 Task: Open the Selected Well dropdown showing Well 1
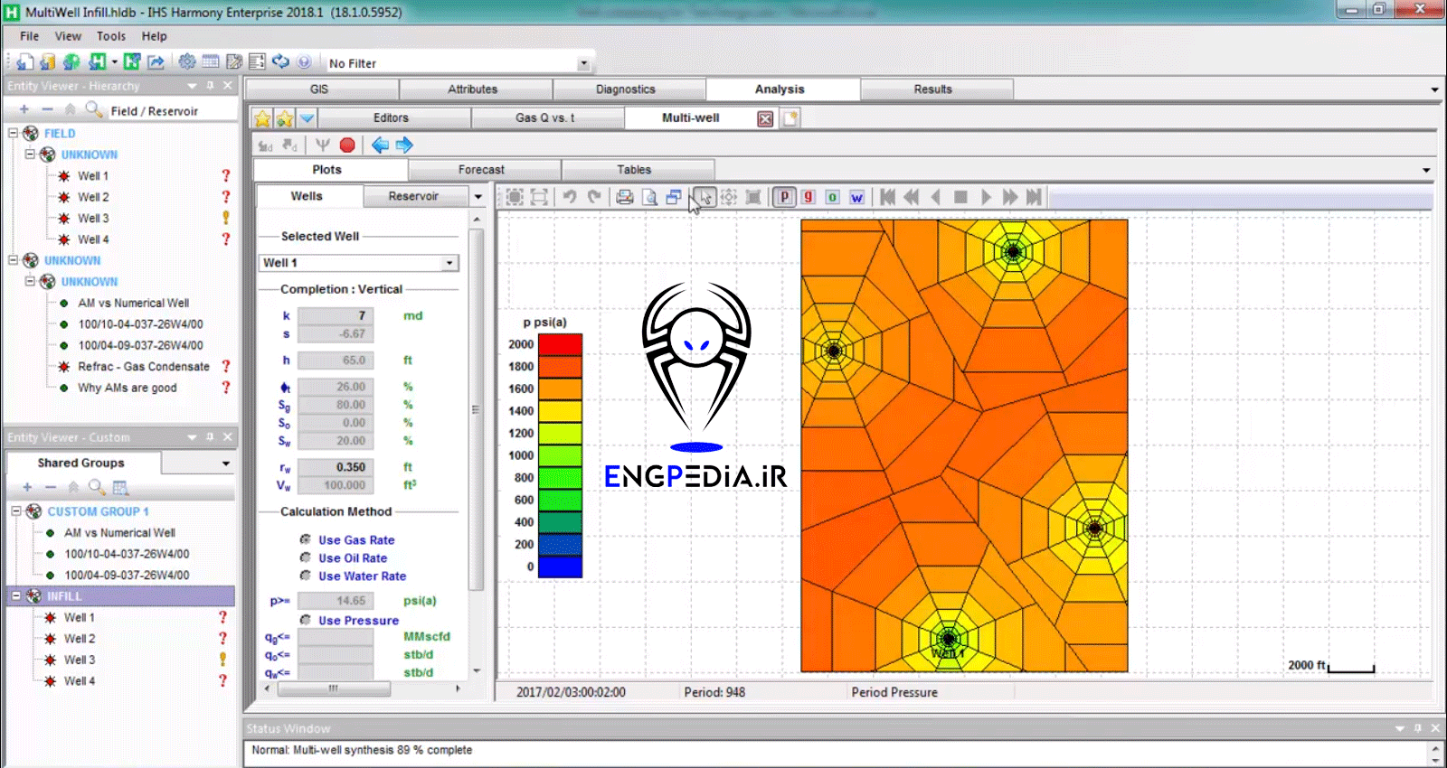(449, 263)
